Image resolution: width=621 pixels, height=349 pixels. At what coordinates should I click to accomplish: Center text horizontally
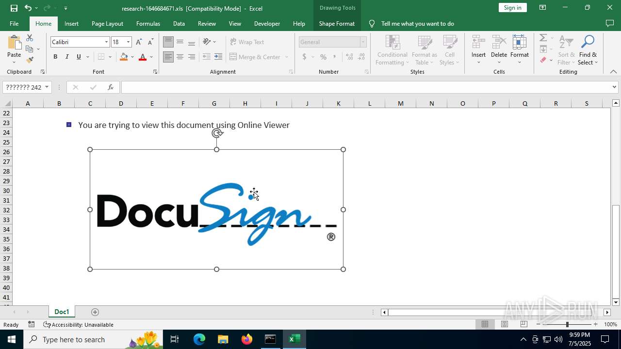point(180,57)
